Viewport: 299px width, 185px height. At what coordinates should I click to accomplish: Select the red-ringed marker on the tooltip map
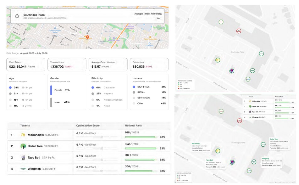point(240,121)
